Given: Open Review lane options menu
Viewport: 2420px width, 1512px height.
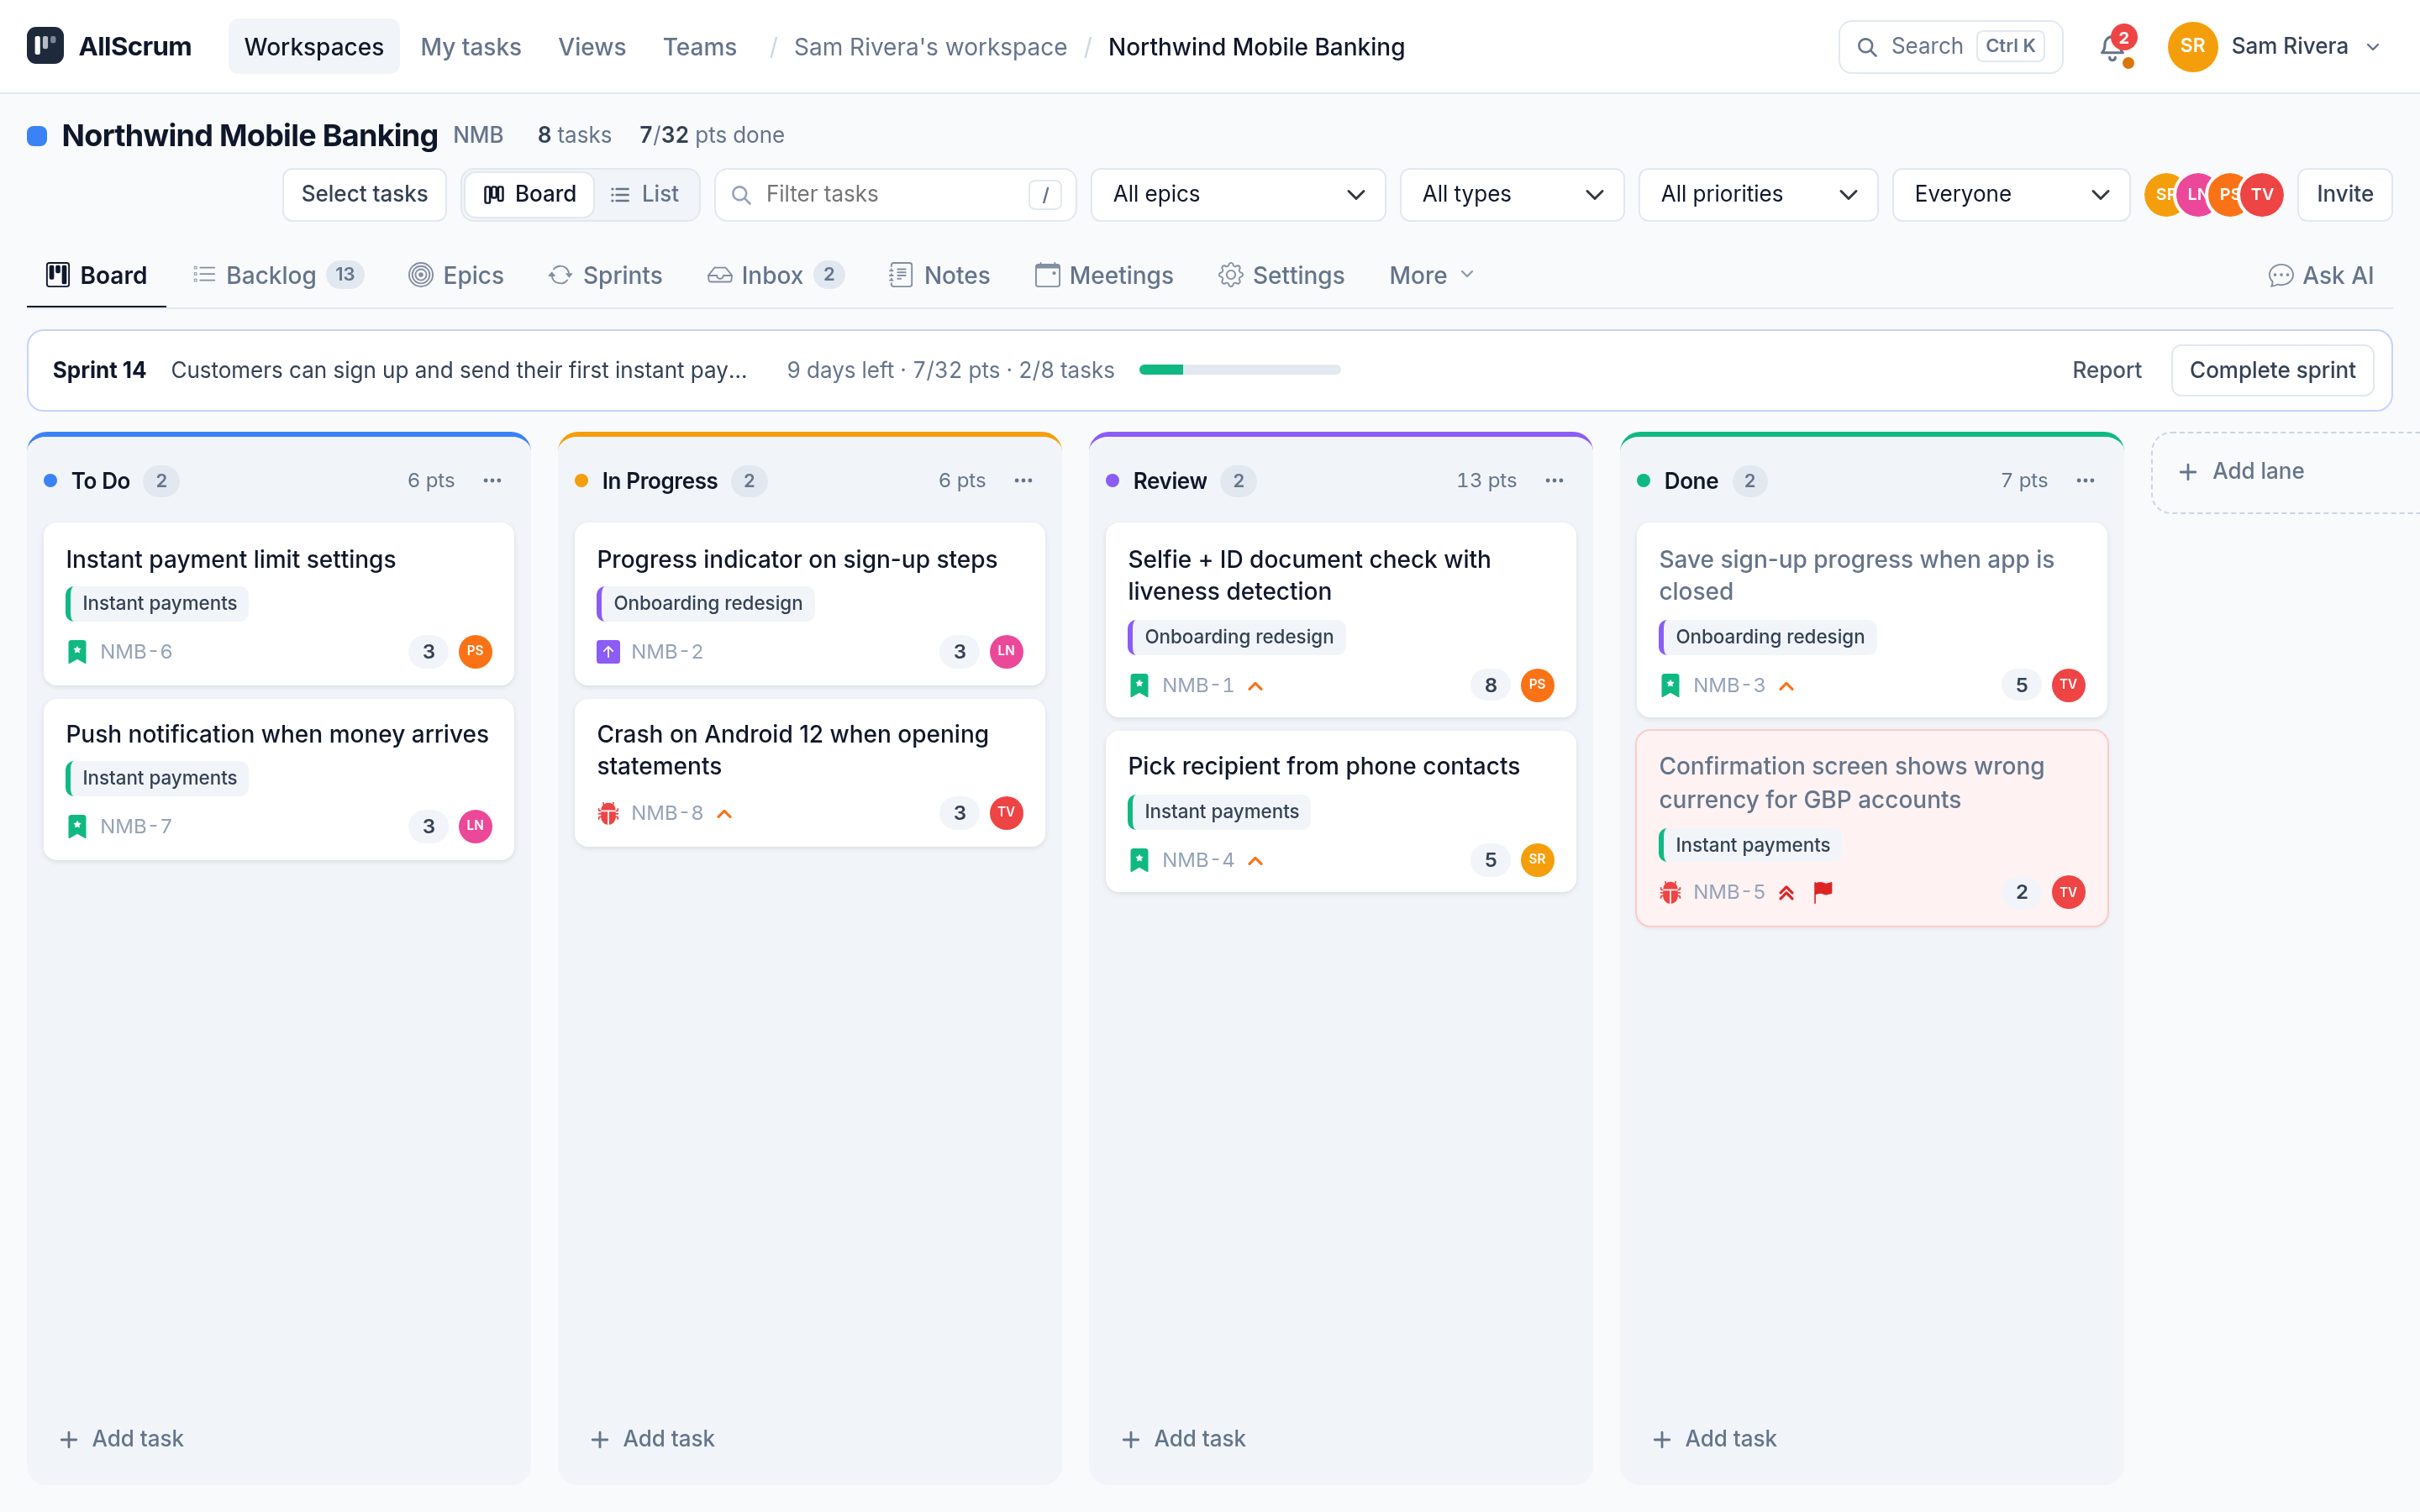Looking at the screenshot, I should click(x=1554, y=481).
